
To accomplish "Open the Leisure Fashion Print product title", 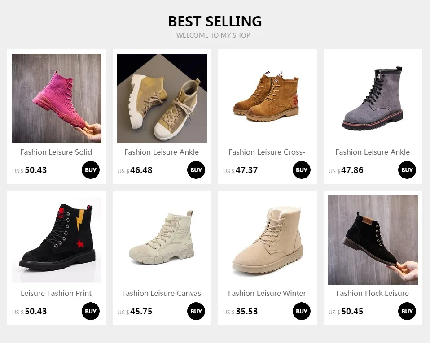I will click(x=56, y=293).
